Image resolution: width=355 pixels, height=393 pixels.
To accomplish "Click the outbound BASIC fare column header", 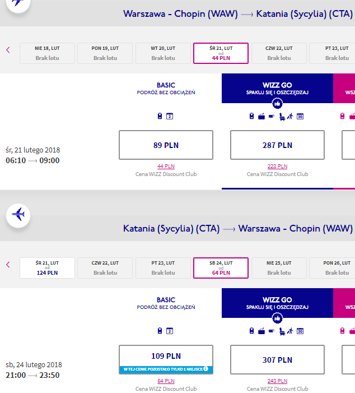I will click(x=166, y=89).
